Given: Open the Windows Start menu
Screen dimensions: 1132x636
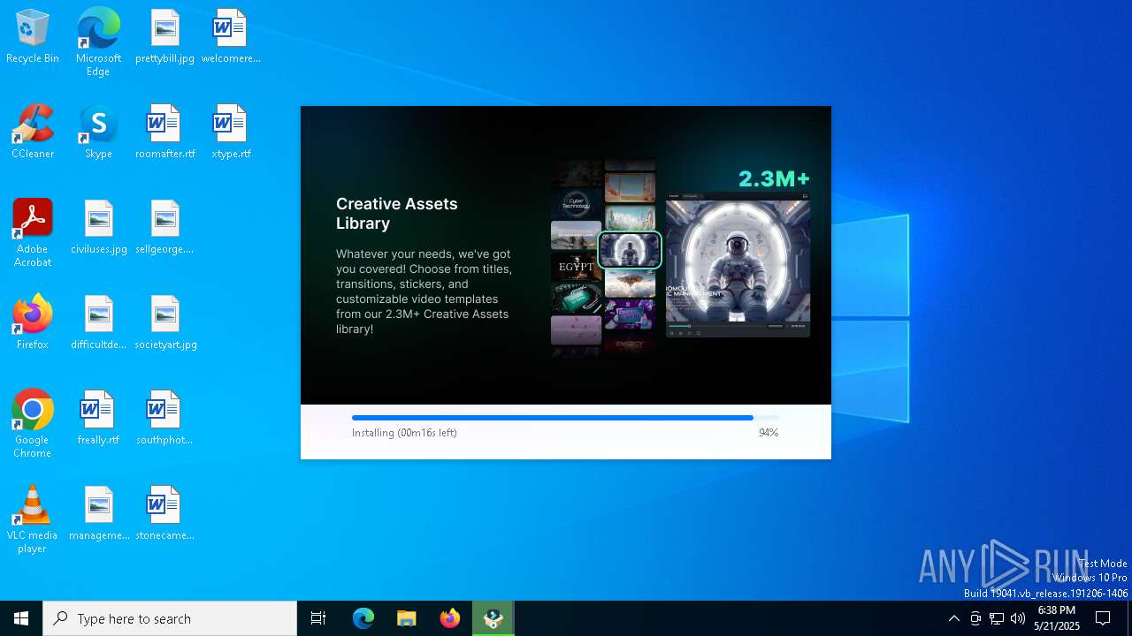Looking at the screenshot, I should pos(21,618).
